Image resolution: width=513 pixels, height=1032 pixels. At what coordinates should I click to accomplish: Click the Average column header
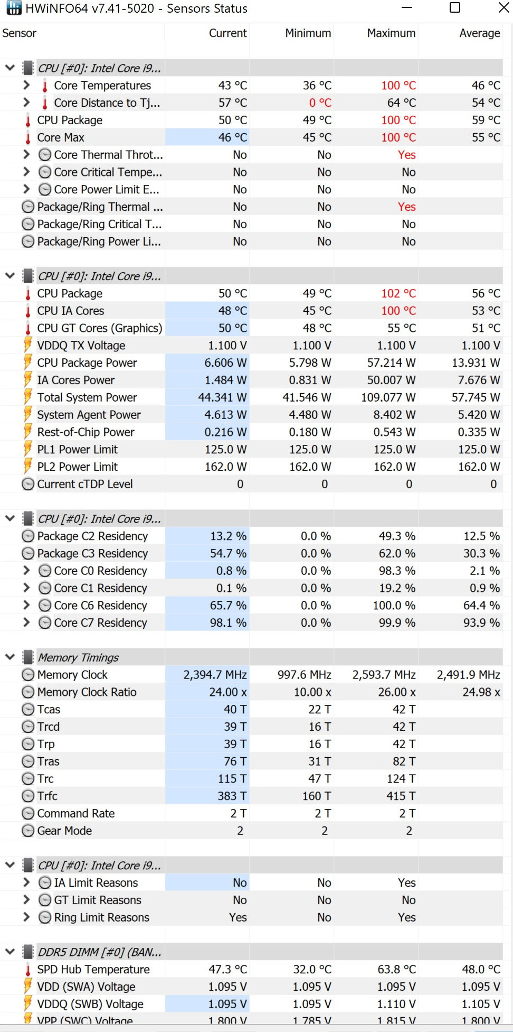(479, 33)
